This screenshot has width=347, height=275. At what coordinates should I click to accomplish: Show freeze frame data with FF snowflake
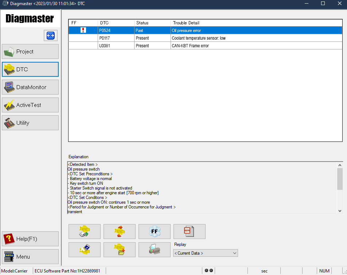[155, 231]
